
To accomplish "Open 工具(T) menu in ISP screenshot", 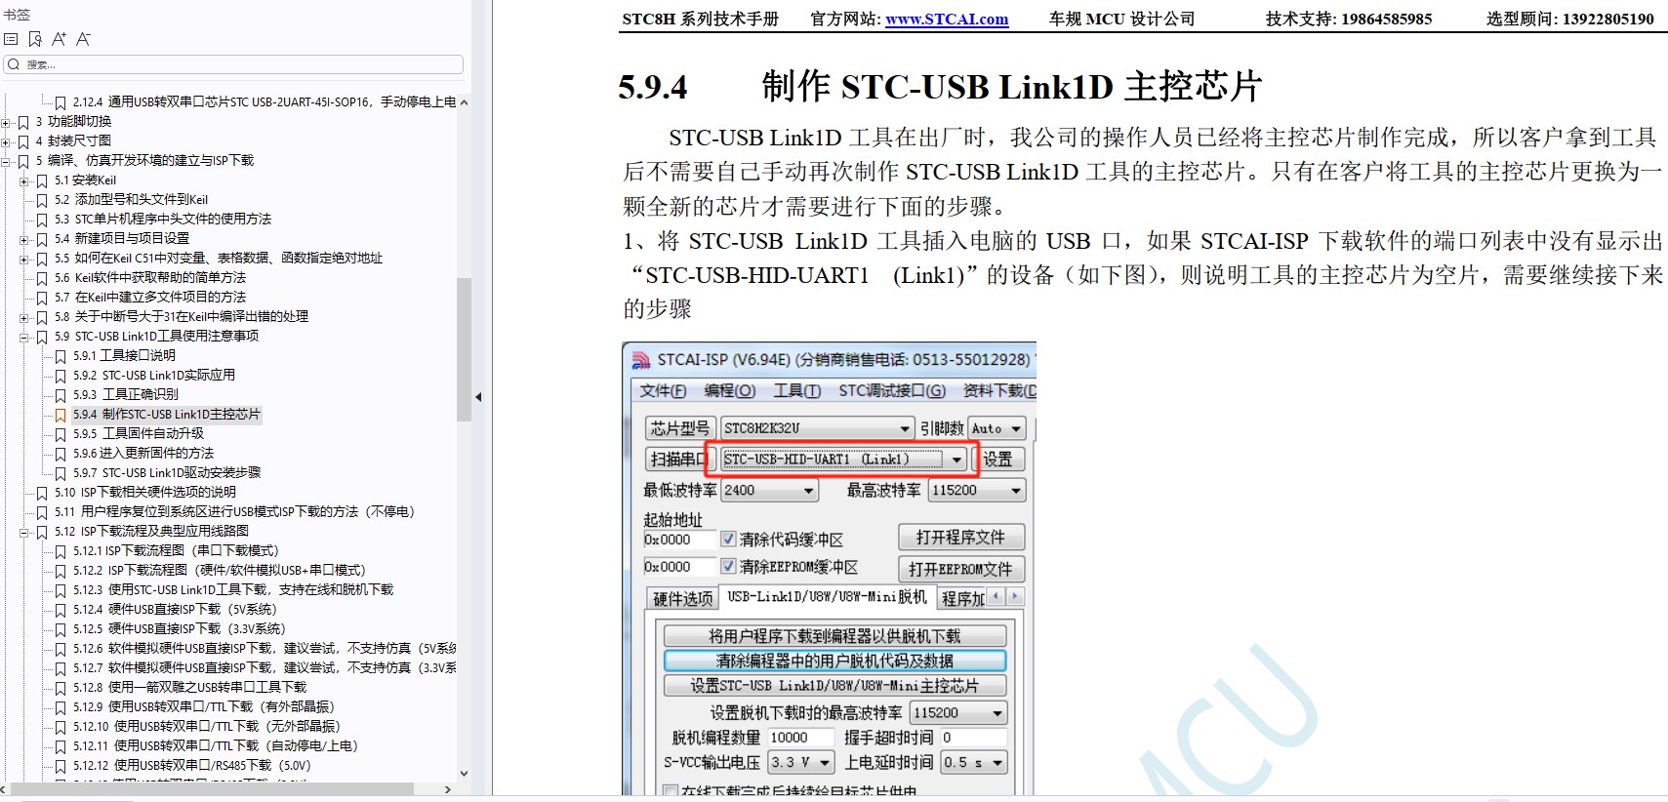I will tap(796, 391).
